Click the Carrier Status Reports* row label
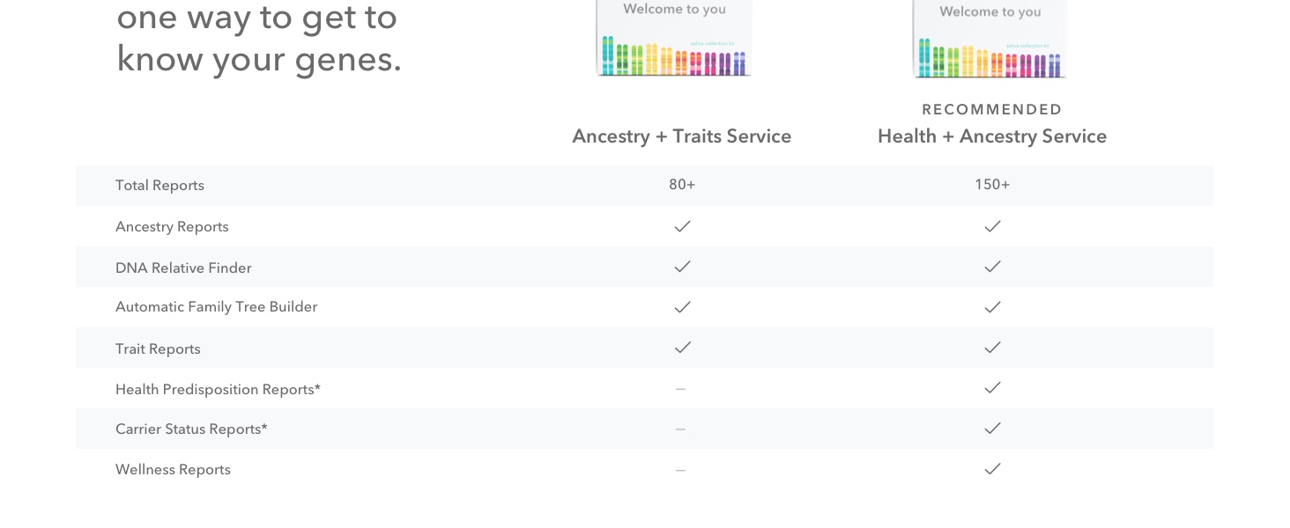Viewport: 1290px width, 528px height. 191,429
